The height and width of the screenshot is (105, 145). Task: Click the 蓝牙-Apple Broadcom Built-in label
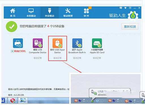pyautogui.click(x=77, y=51)
